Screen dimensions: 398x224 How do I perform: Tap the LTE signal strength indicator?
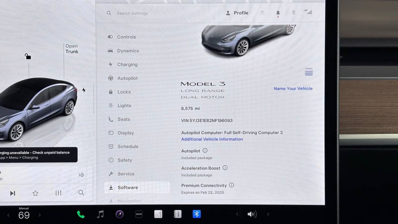click(x=308, y=12)
